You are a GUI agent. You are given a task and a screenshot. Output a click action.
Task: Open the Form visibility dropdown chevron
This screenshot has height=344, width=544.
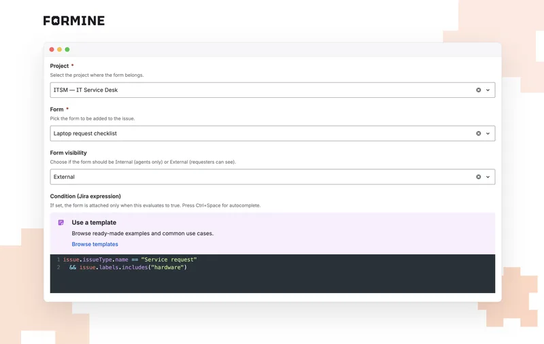point(488,177)
